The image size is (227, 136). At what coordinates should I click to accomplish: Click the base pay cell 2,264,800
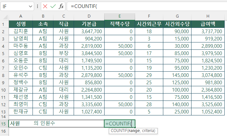pos(89,90)
